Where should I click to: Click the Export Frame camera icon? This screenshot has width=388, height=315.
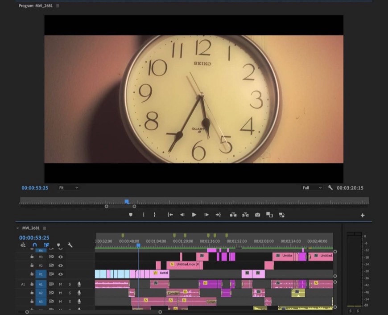tap(258, 215)
